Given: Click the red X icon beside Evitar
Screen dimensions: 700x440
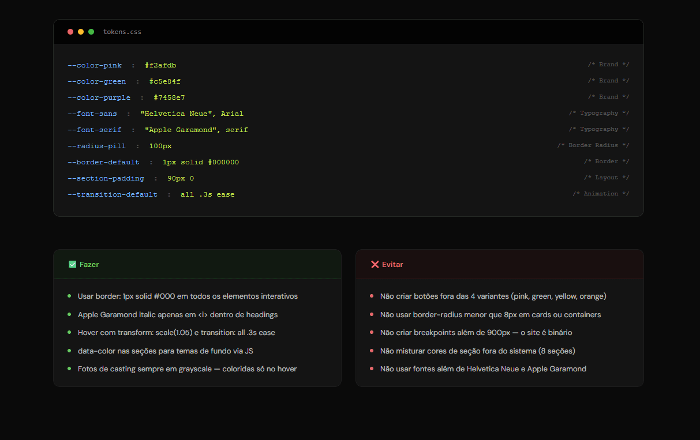Looking at the screenshot, I should tap(375, 265).
